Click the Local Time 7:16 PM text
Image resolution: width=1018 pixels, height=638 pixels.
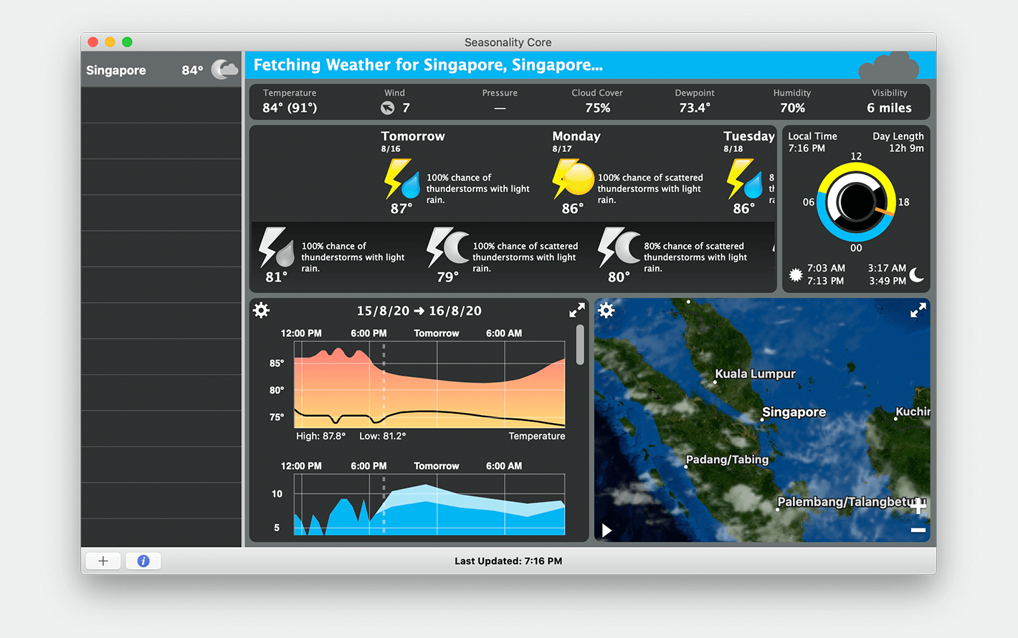[x=812, y=142]
